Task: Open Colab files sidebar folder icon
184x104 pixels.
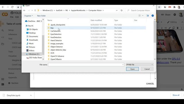Action: (x=3, y=44)
